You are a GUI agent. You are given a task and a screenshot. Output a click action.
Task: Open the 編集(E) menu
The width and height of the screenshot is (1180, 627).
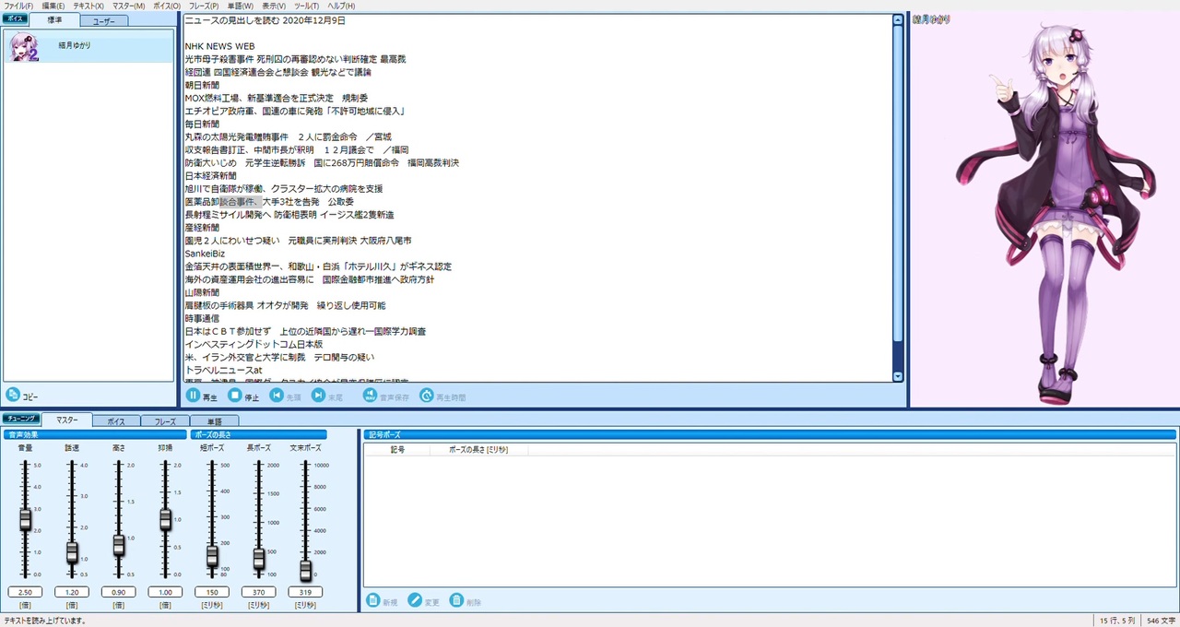(x=54, y=6)
